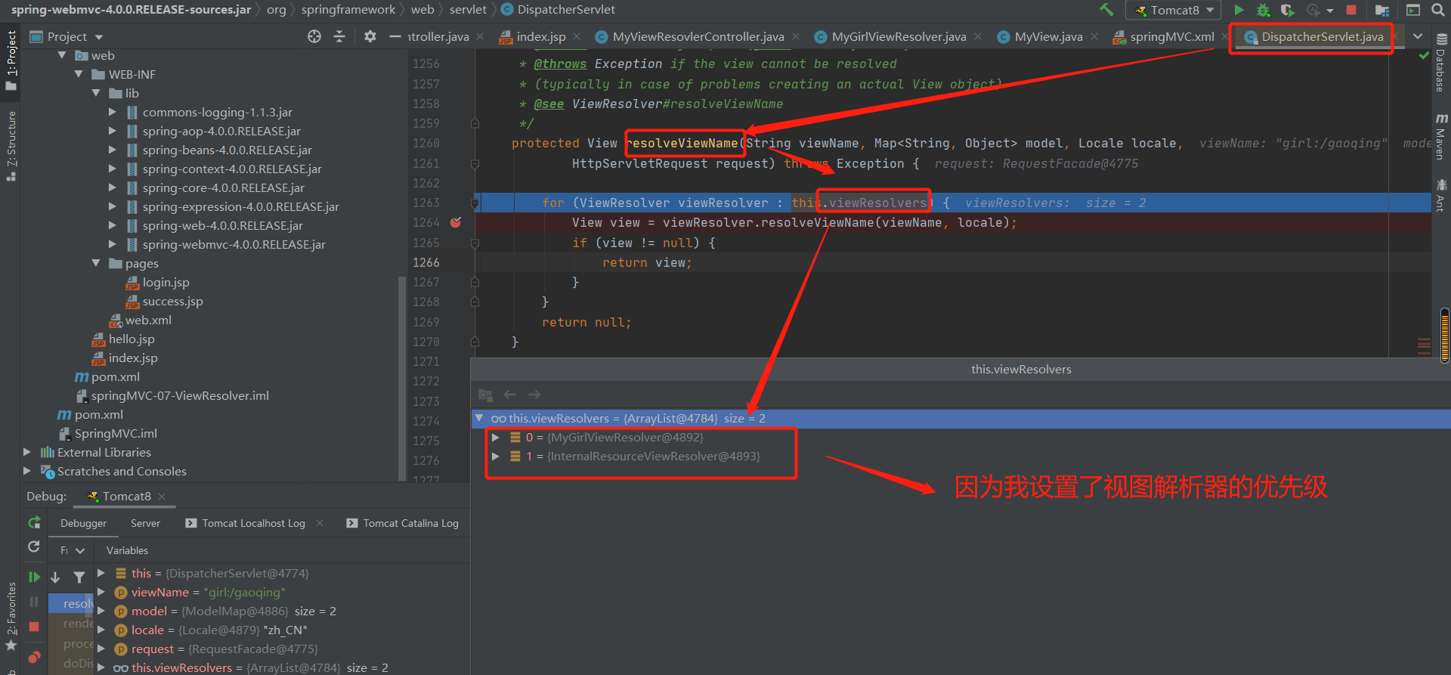This screenshot has height=675, width=1451.
Task: Show hidden editor tabs dropdown arrow
Action: [1418, 36]
